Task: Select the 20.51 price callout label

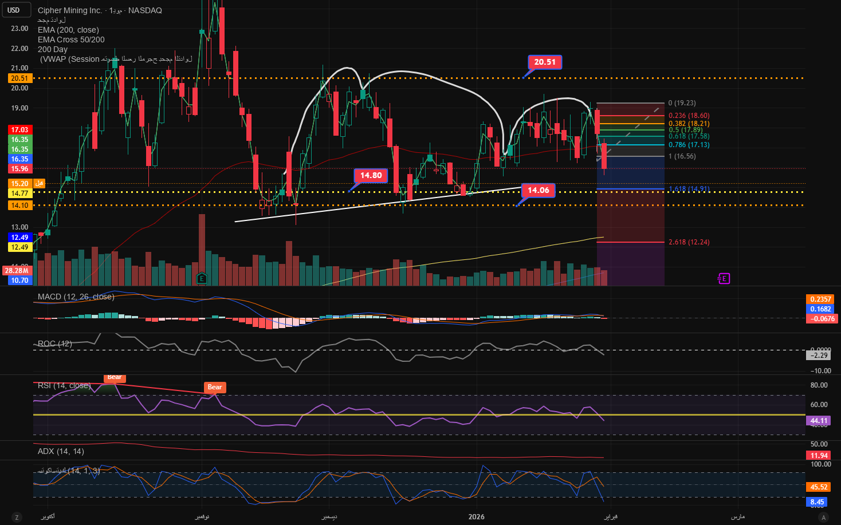Action: [545, 62]
